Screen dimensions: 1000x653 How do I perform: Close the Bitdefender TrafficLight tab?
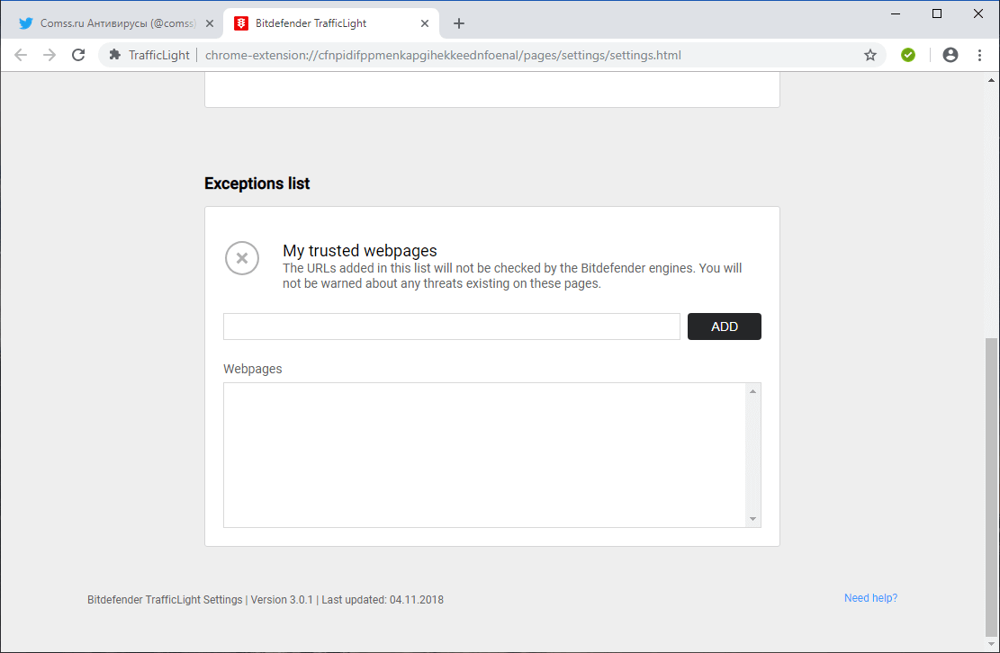click(425, 23)
